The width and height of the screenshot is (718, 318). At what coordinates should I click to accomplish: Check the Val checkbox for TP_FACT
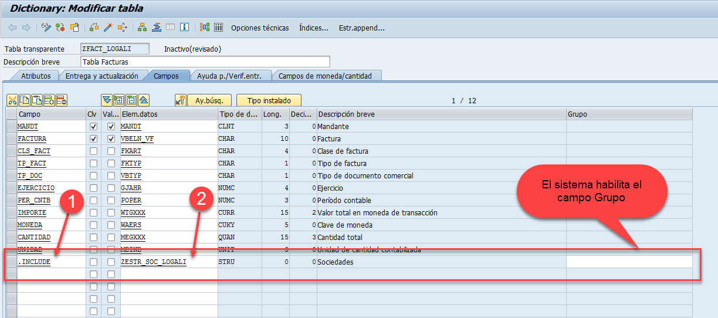tap(111, 164)
